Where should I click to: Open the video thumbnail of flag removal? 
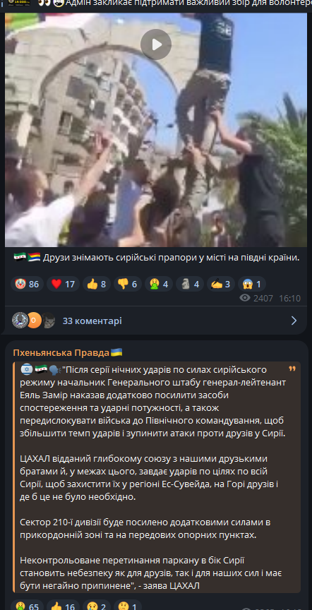(156, 130)
